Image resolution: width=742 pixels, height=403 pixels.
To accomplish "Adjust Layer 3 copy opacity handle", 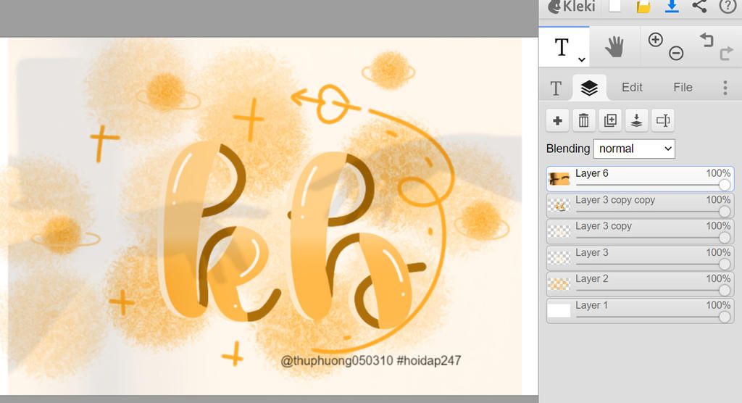I will [x=724, y=237].
